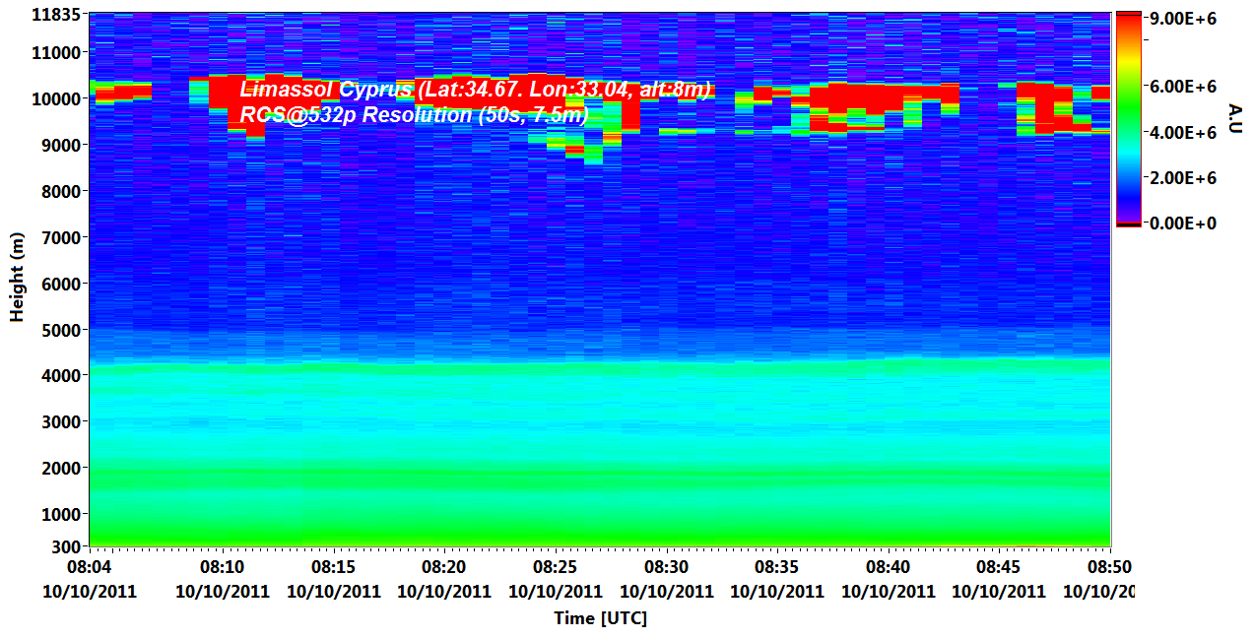1254x639 pixels.
Task: Select the 08:20 time axis label
Action: pyautogui.click(x=444, y=568)
